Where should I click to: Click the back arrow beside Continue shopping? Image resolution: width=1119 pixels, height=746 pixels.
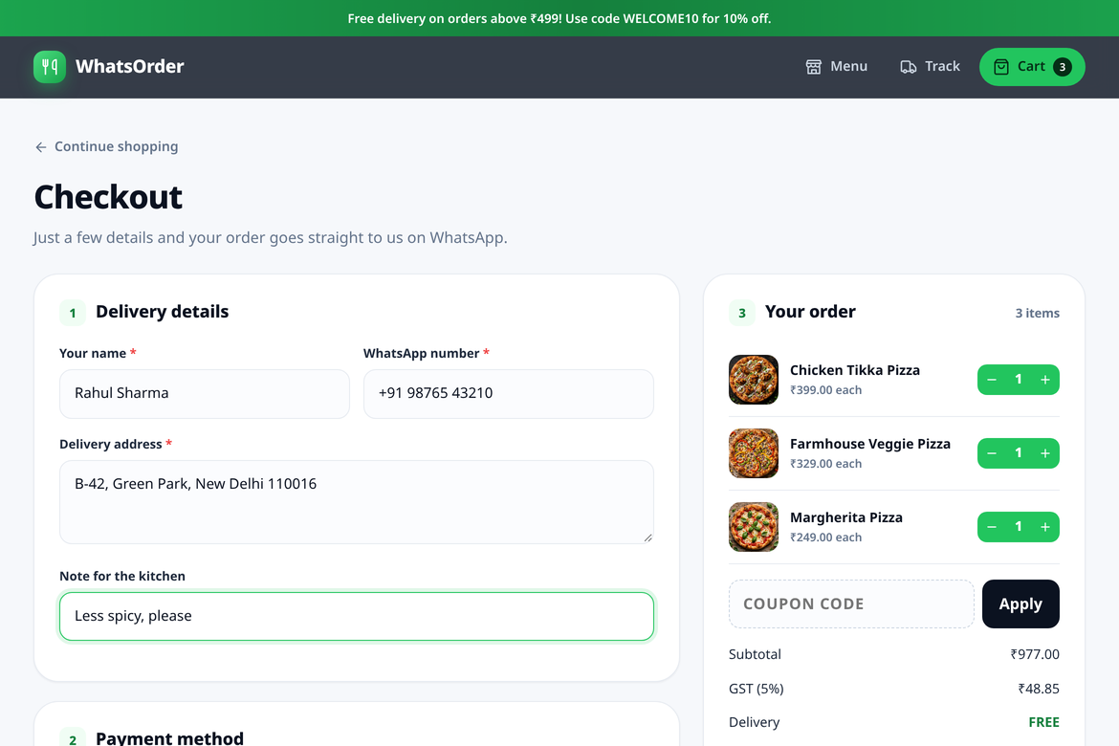pyautogui.click(x=41, y=147)
